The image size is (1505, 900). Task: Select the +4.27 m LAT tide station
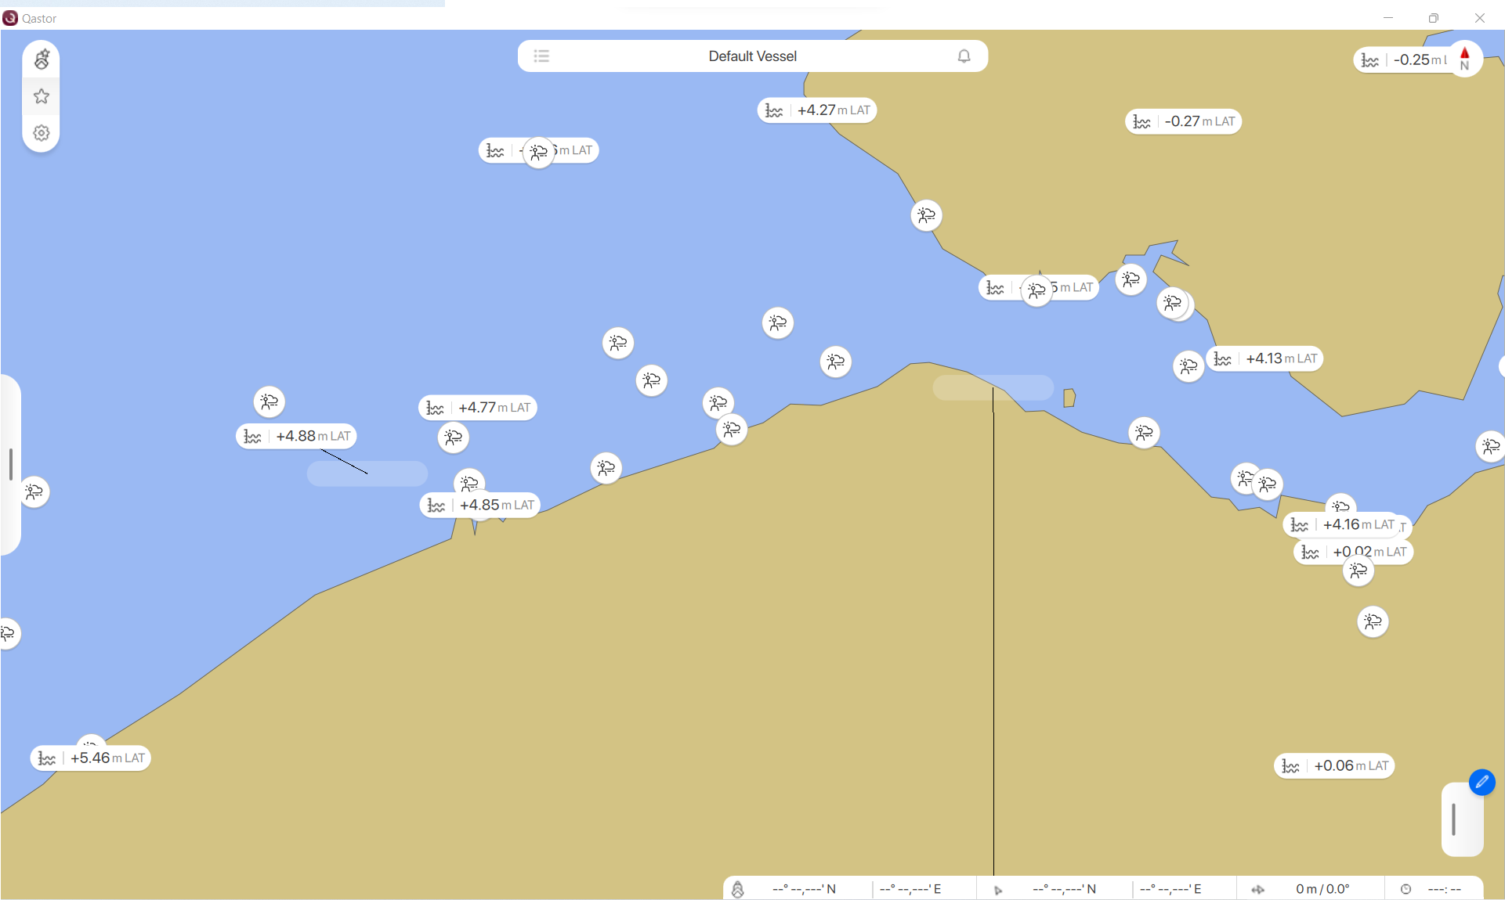tap(817, 110)
